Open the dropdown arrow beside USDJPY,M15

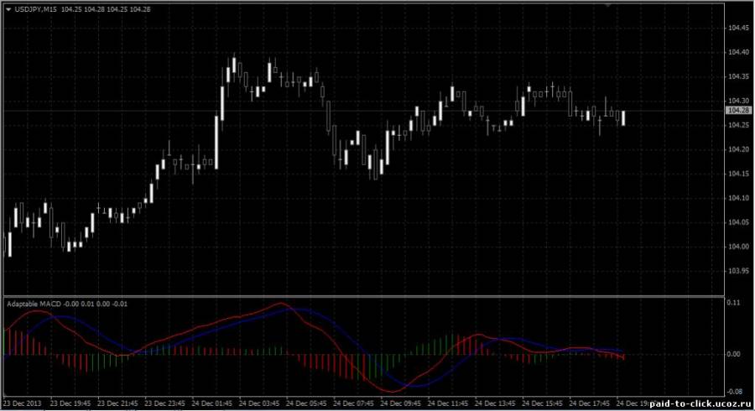coord(8,10)
